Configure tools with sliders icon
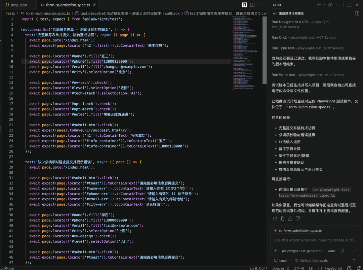 pos(342,251)
